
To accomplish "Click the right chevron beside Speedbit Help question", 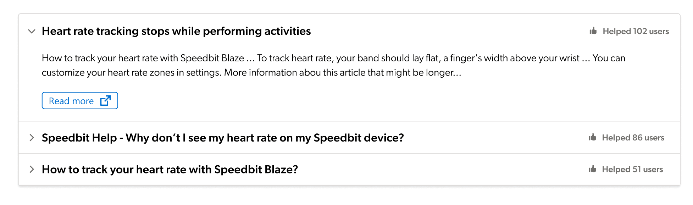I will pyautogui.click(x=32, y=138).
